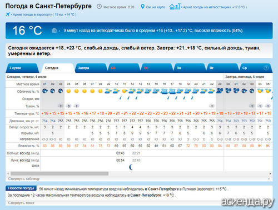Click Свернуть таблицу
Viewport: 278px width, 210px height.
(24, 179)
